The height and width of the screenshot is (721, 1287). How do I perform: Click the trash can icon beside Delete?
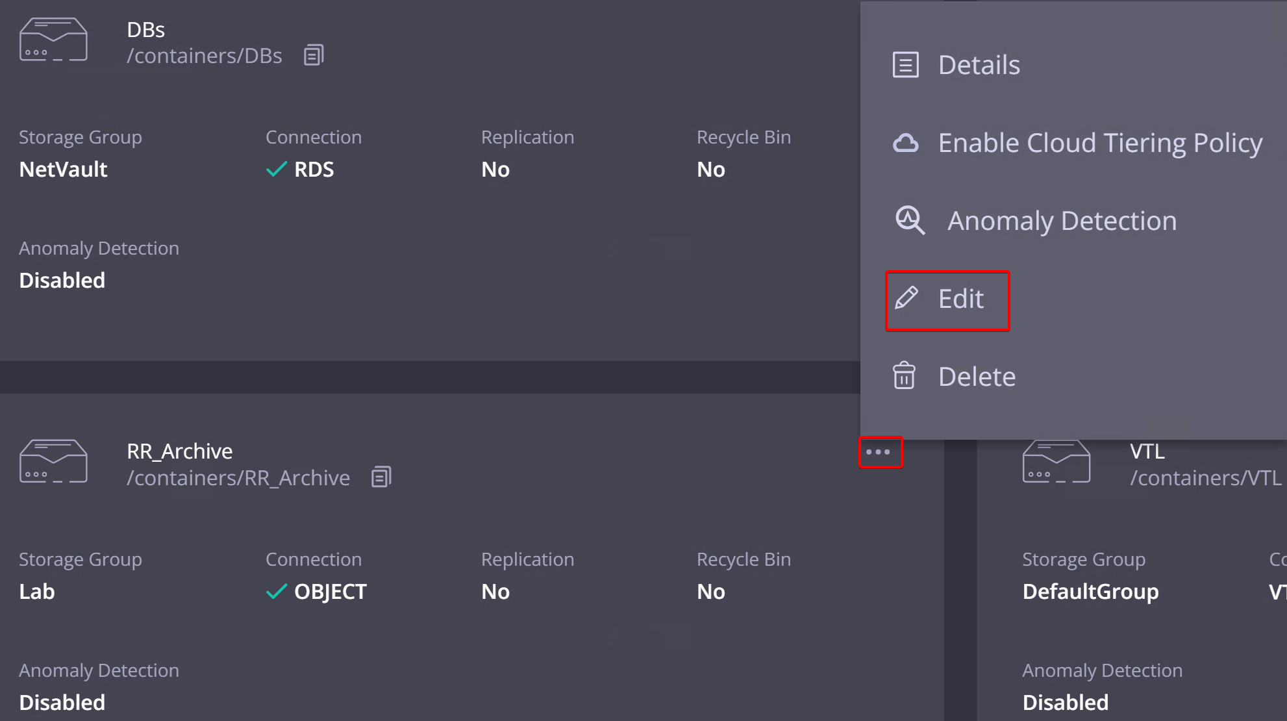904,376
